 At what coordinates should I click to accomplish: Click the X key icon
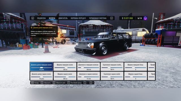coord(42,83)
